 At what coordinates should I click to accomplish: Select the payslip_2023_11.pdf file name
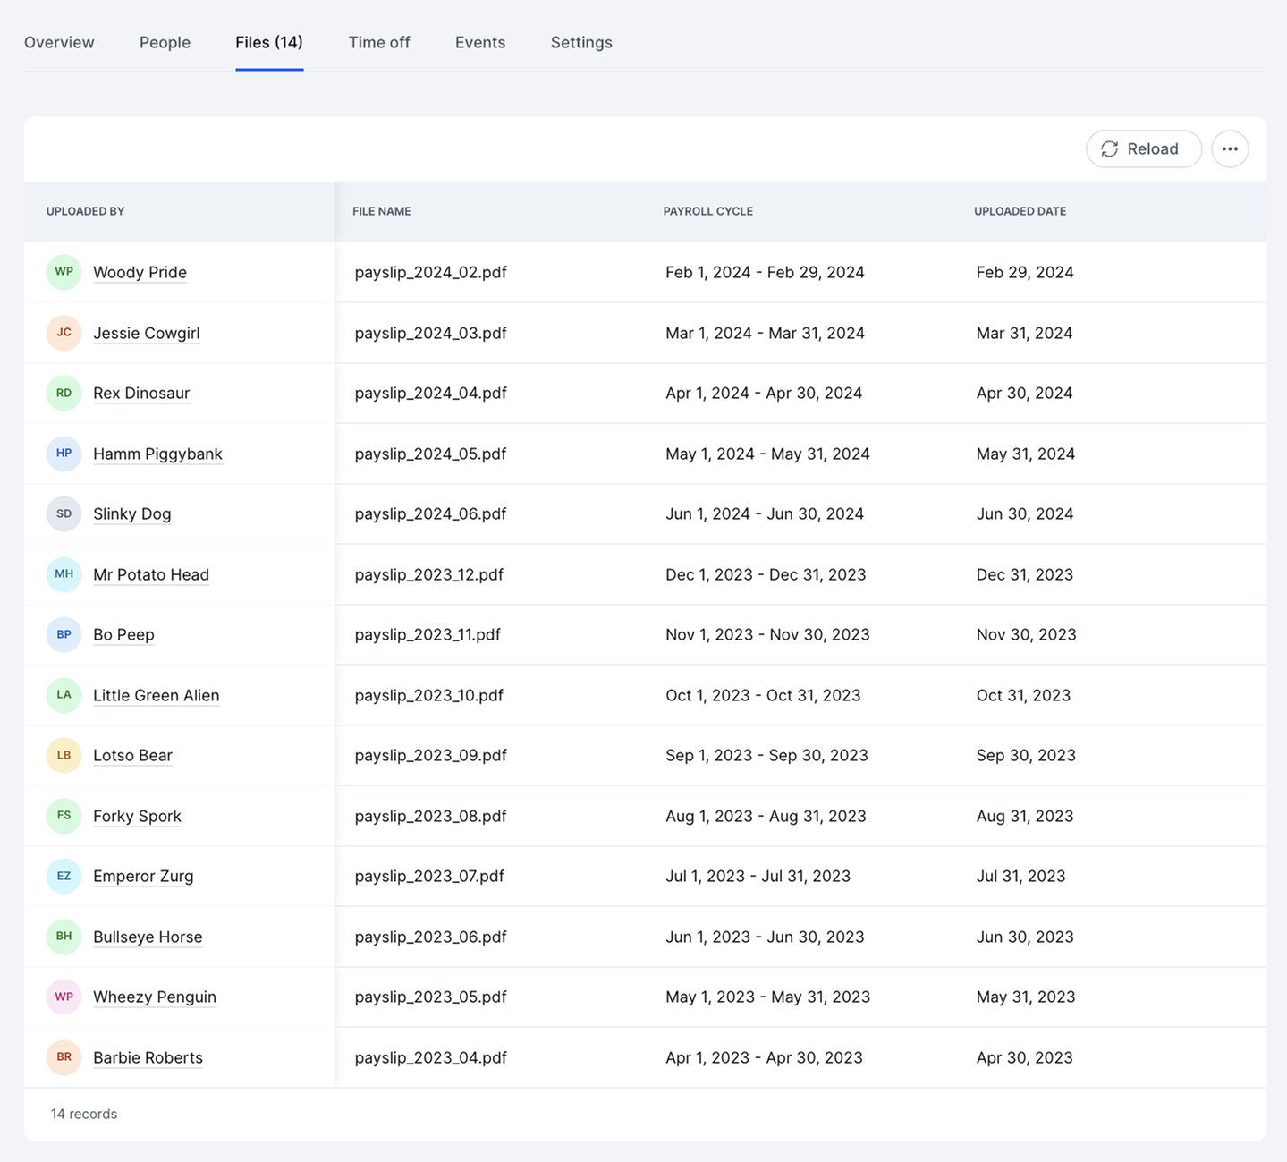pyautogui.click(x=428, y=634)
